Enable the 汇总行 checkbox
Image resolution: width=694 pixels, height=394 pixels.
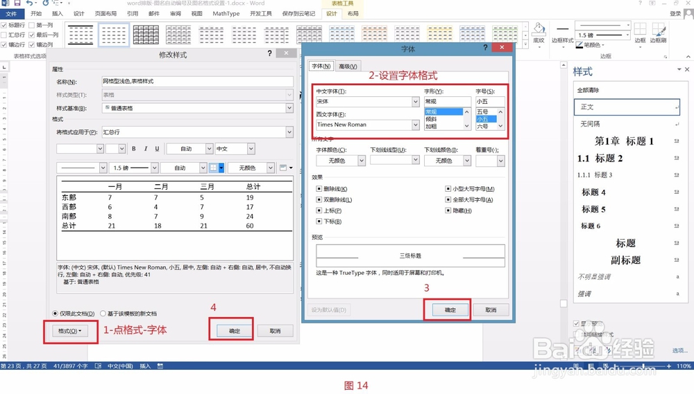[x=4, y=35]
